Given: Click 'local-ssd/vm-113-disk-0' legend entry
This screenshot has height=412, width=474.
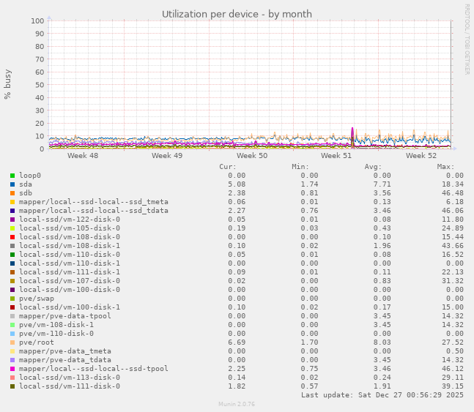Looking at the screenshot, I should click(x=70, y=378).
